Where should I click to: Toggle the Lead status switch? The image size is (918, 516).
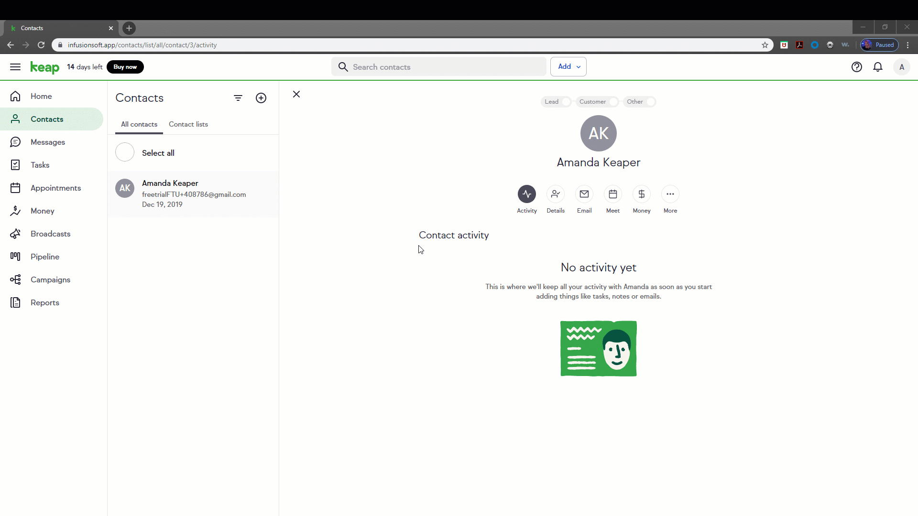[566, 102]
